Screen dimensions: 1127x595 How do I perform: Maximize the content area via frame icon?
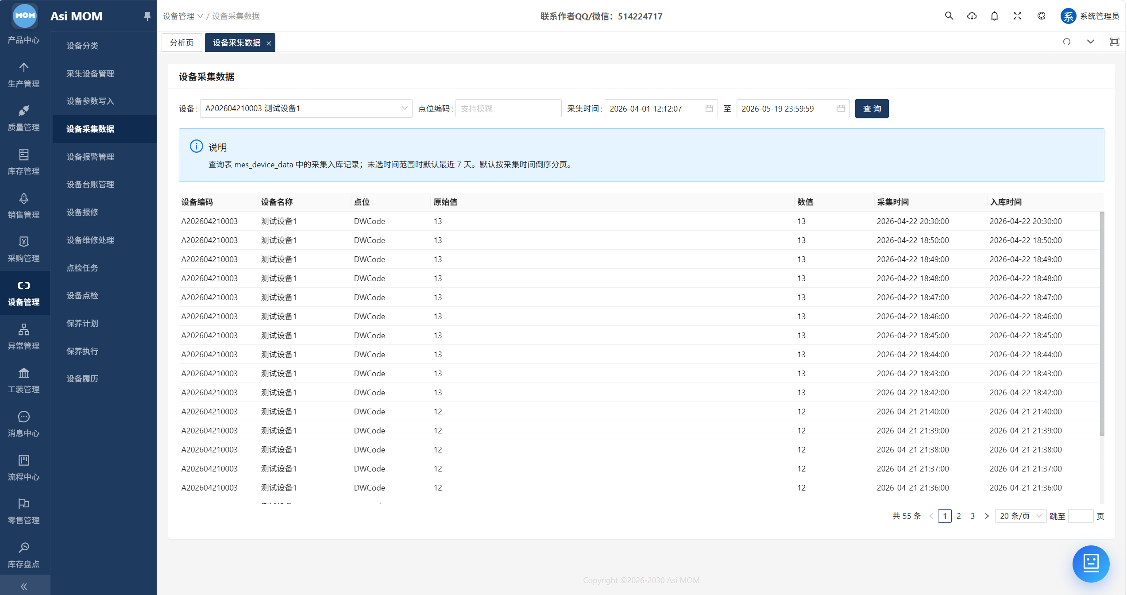pos(1115,42)
